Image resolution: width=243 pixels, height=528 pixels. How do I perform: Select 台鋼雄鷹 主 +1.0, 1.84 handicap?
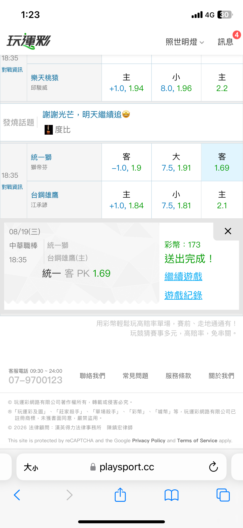coord(126,200)
